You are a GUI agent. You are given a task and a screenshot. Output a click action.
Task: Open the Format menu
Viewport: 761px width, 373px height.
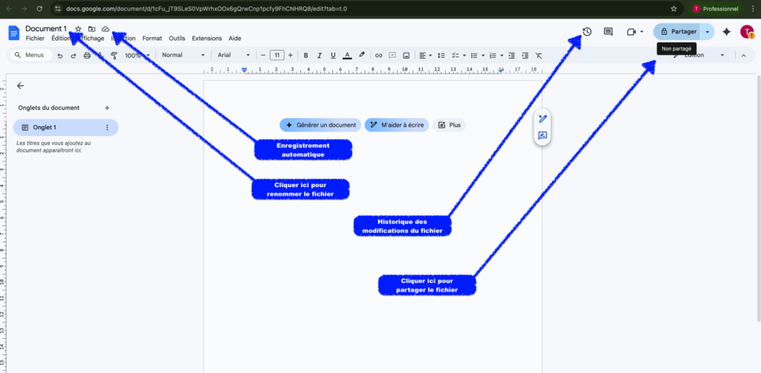pyautogui.click(x=152, y=38)
